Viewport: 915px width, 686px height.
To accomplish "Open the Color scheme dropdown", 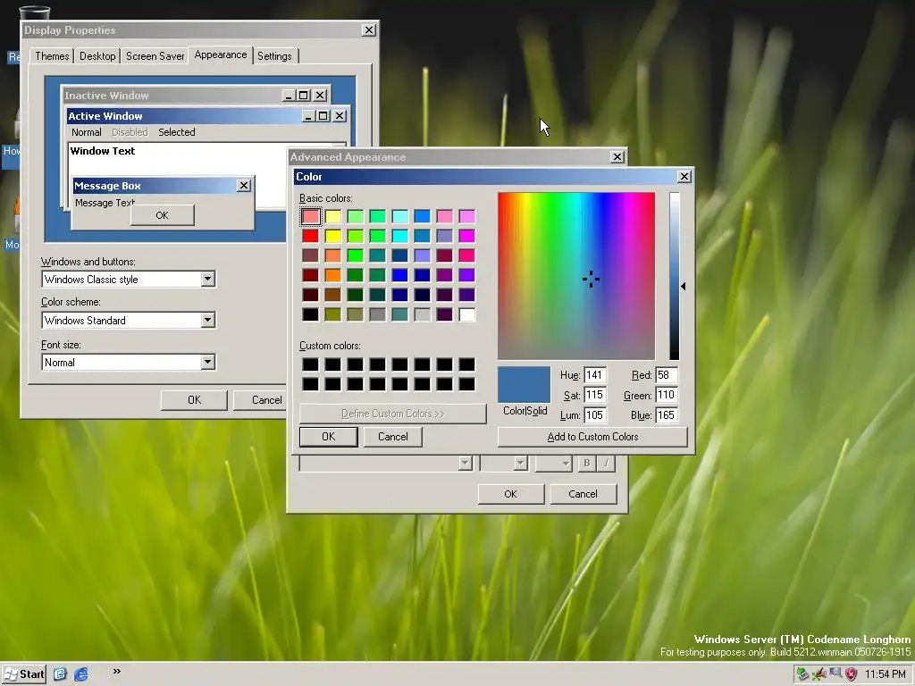I will point(207,320).
